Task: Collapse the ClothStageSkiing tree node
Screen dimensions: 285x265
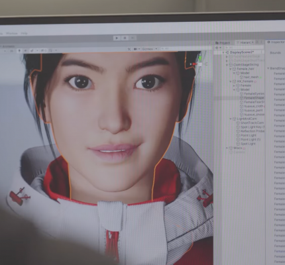Action: pyautogui.click(x=227, y=65)
